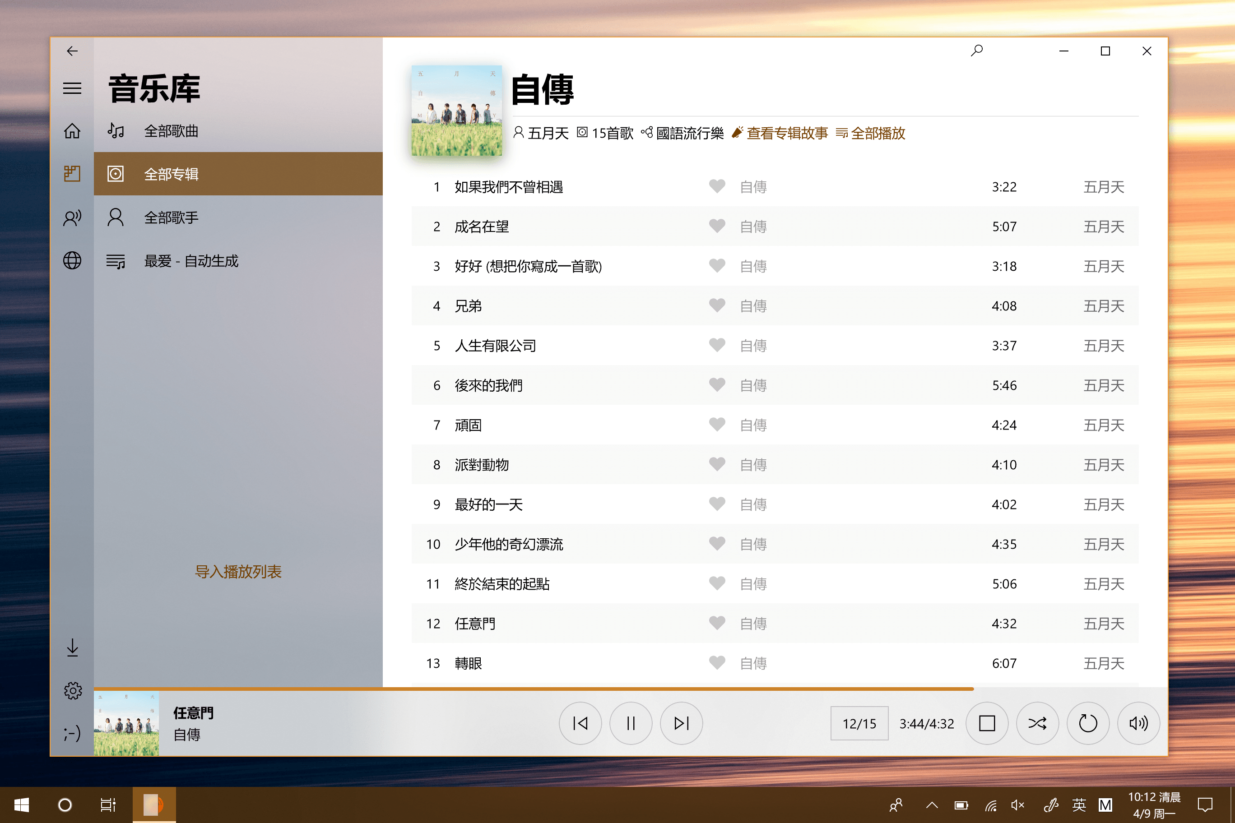Select 全部歌手 in the library
Image resolution: width=1235 pixels, height=823 pixels.
coord(238,217)
